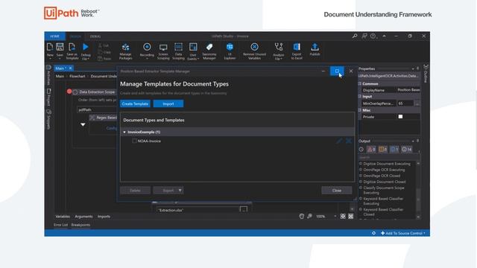Click the Create Template button
This screenshot has height=268, width=477.
click(135, 103)
